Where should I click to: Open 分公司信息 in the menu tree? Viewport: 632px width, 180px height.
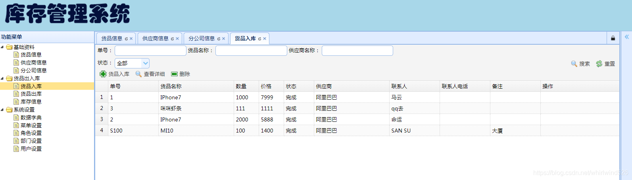pos(34,70)
